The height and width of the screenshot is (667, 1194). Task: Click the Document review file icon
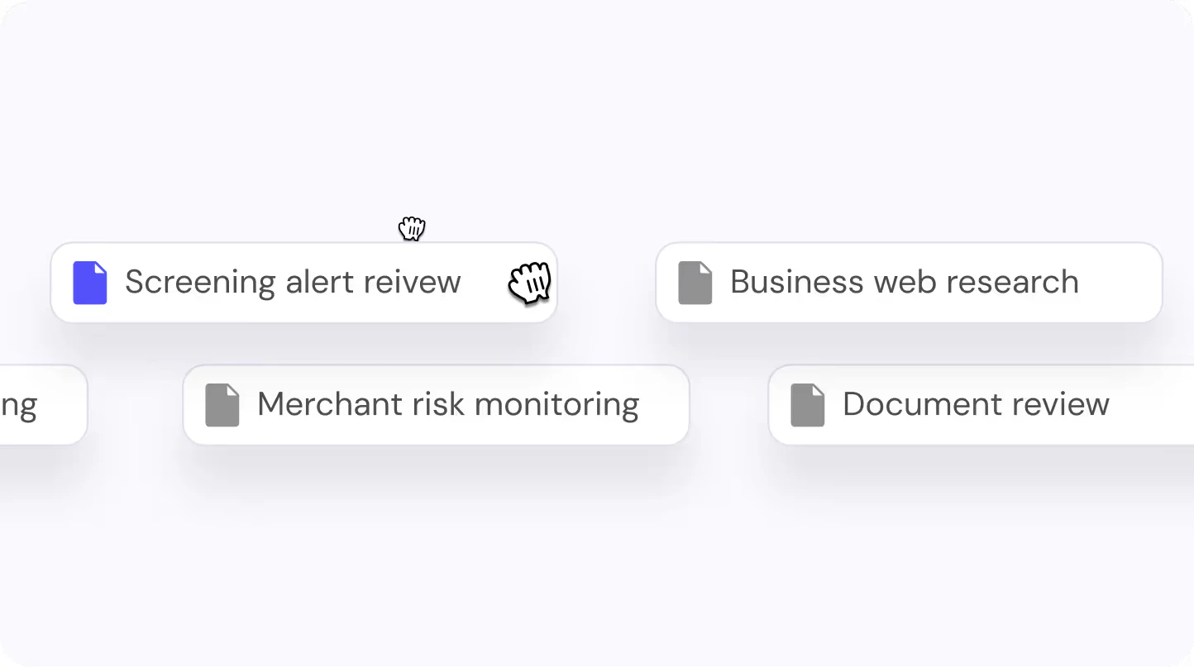[808, 405]
